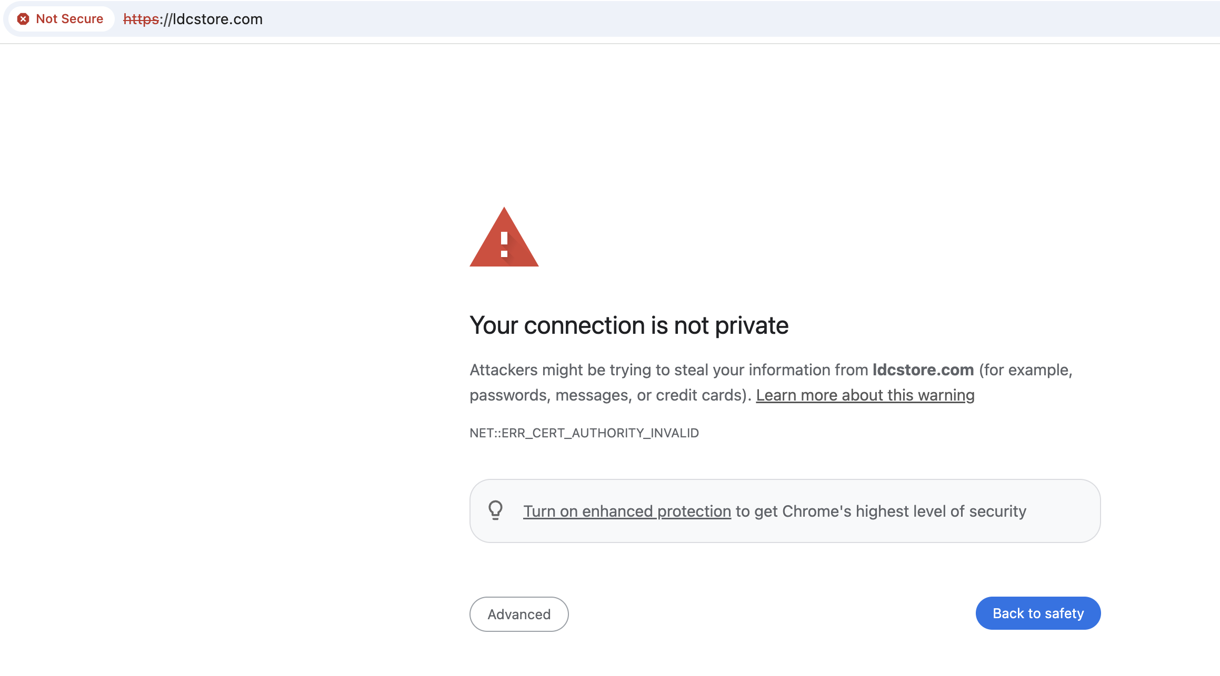Expand the Advanced options
Image resolution: width=1220 pixels, height=676 pixels.
(x=519, y=614)
